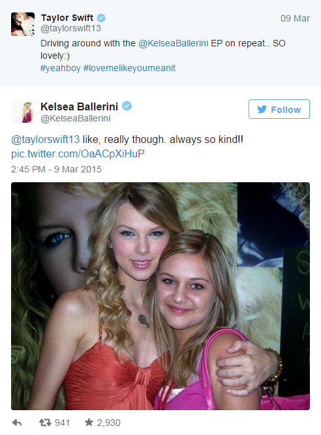The width and height of the screenshot is (321, 435).
Task: Open the #lovemelikeyoumeanit hashtag
Action: pos(129,68)
